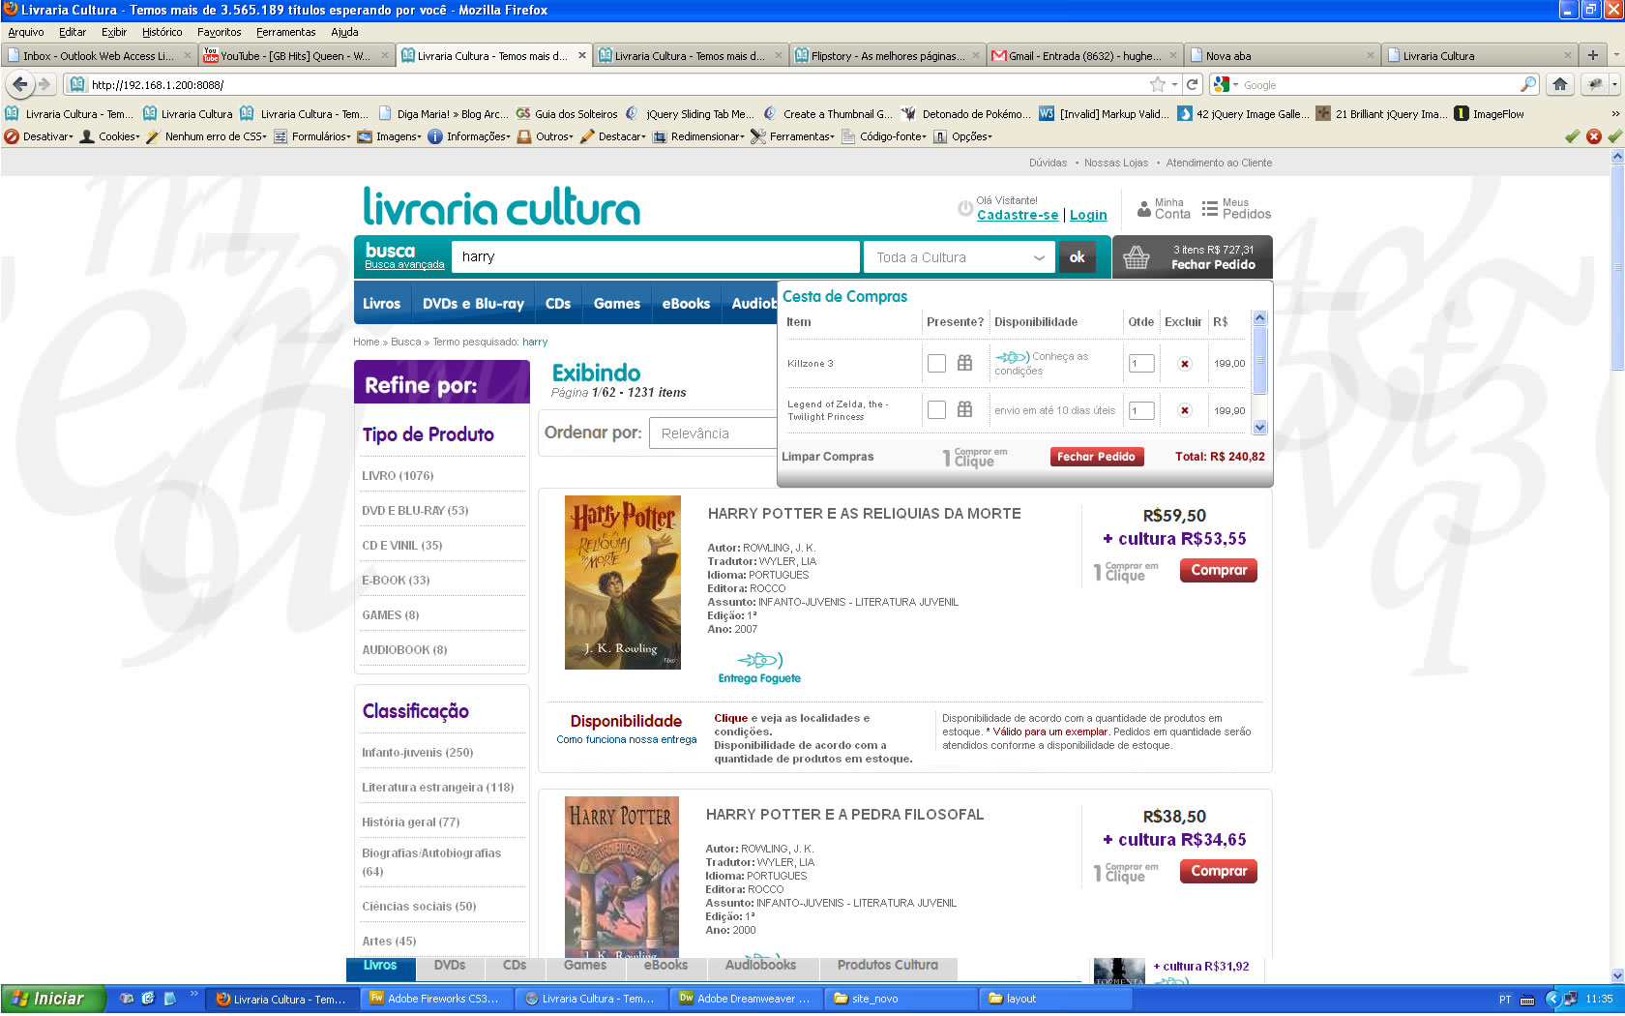Image resolution: width=1625 pixels, height=1016 pixels.
Task: Click gift wrap icon for Killzone 3
Action: click(964, 363)
